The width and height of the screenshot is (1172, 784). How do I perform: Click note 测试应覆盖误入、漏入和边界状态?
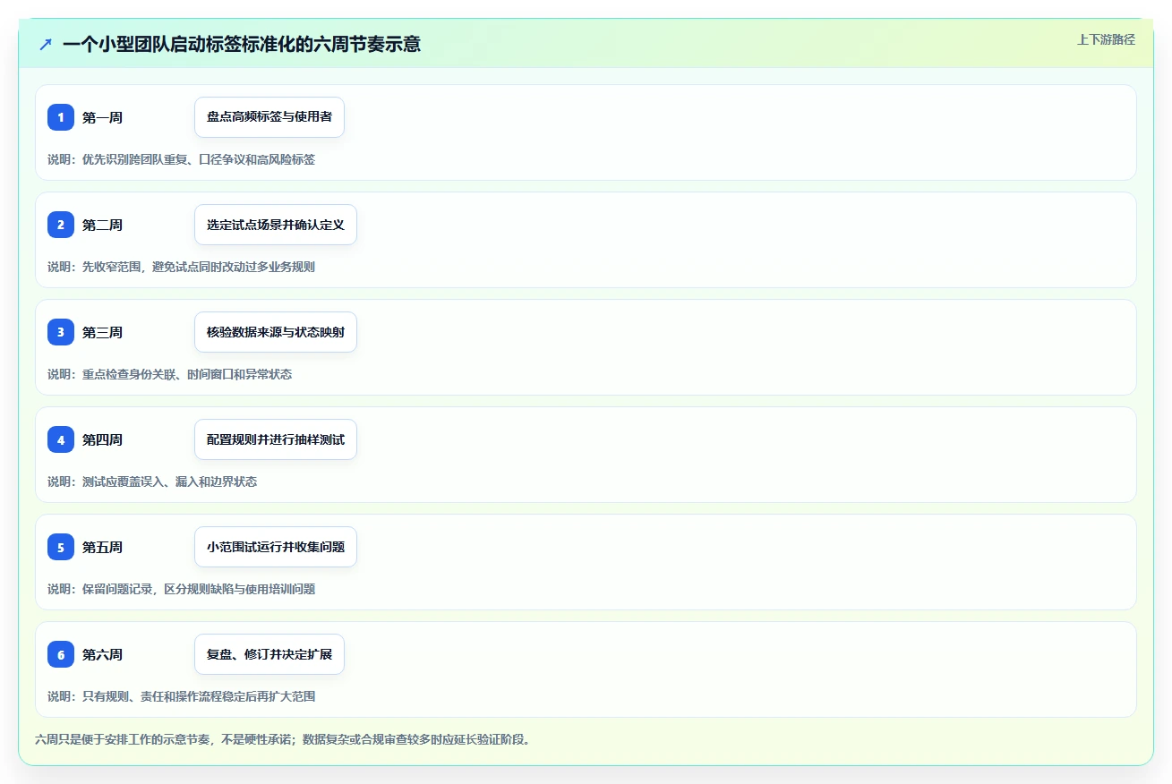pyautogui.click(x=169, y=481)
